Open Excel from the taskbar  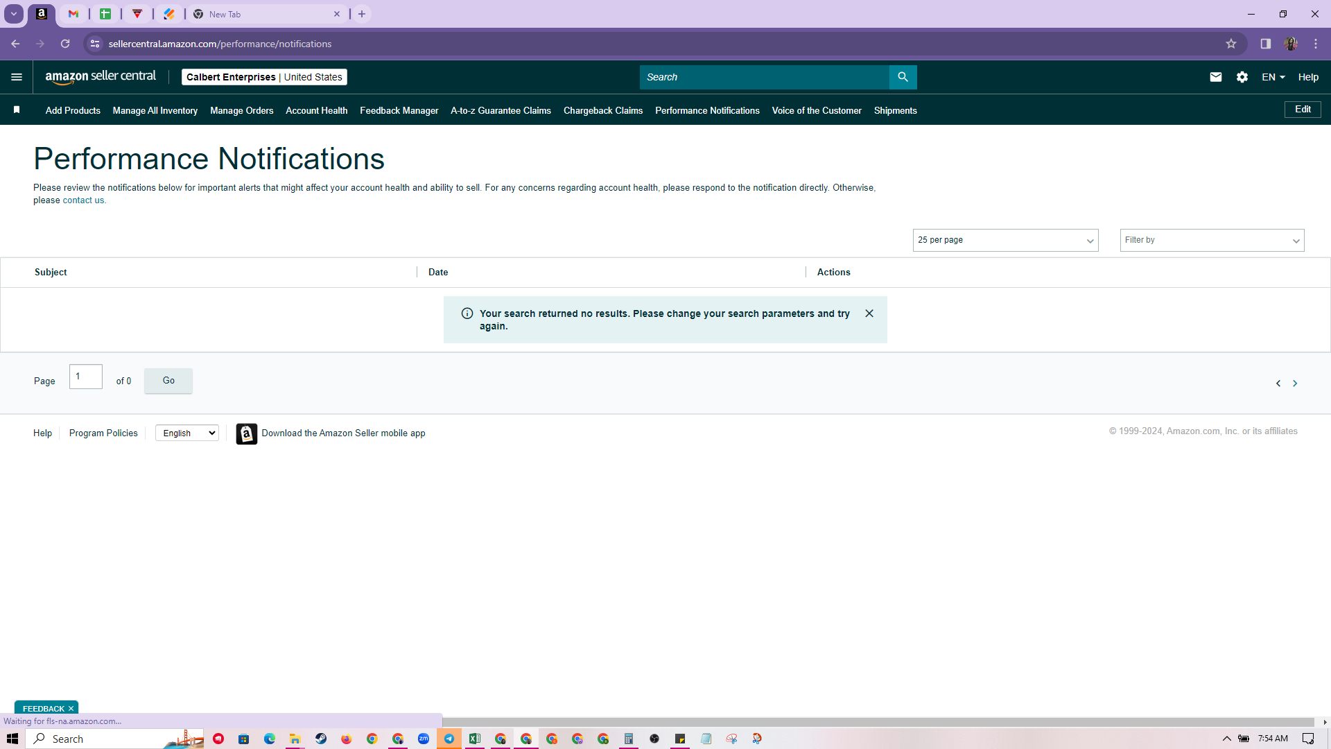tap(475, 739)
